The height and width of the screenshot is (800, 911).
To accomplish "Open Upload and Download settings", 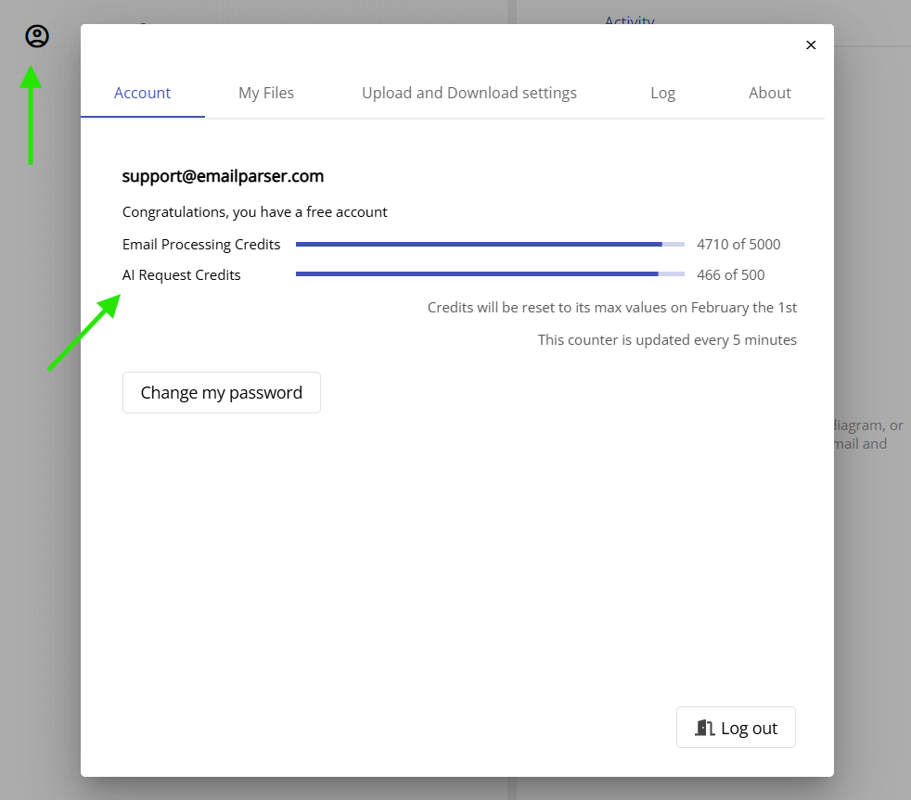I will pos(468,93).
